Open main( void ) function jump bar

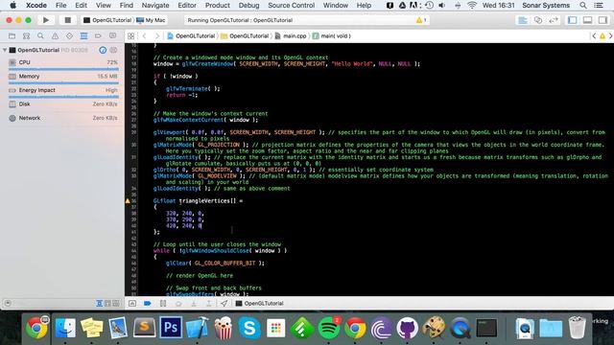[x=332, y=36]
